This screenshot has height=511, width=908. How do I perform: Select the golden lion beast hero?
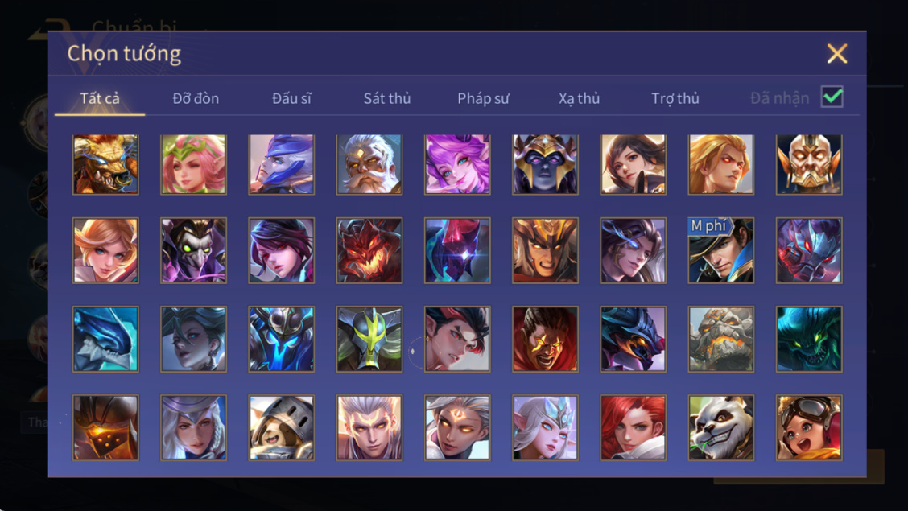pyautogui.click(x=105, y=164)
